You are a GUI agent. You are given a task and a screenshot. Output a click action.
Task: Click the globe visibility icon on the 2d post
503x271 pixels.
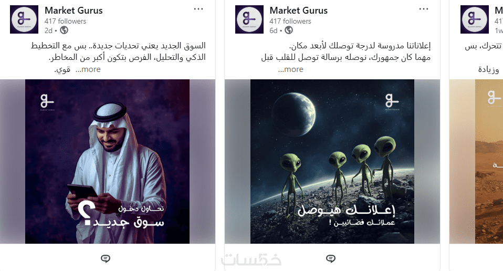(x=64, y=30)
